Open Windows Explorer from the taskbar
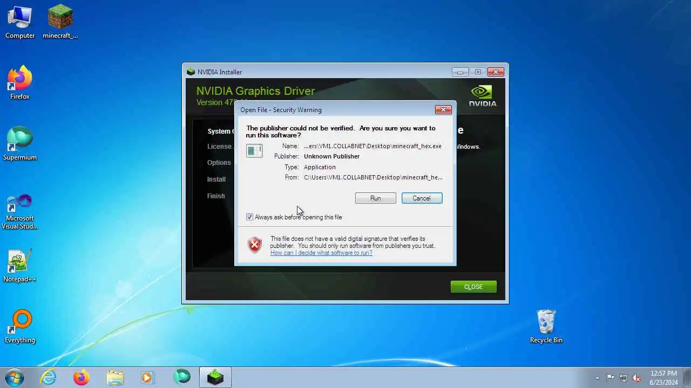Viewport: 691px width, 388px height. tap(115, 378)
